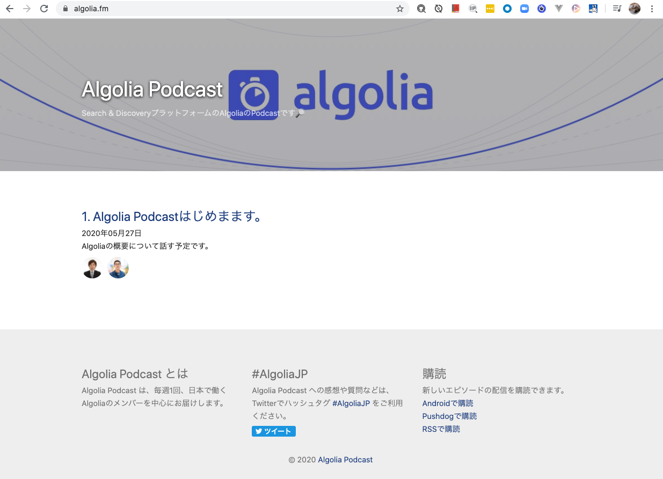
Task: Open the RSSで購読 feed link
Action: pos(441,429)
